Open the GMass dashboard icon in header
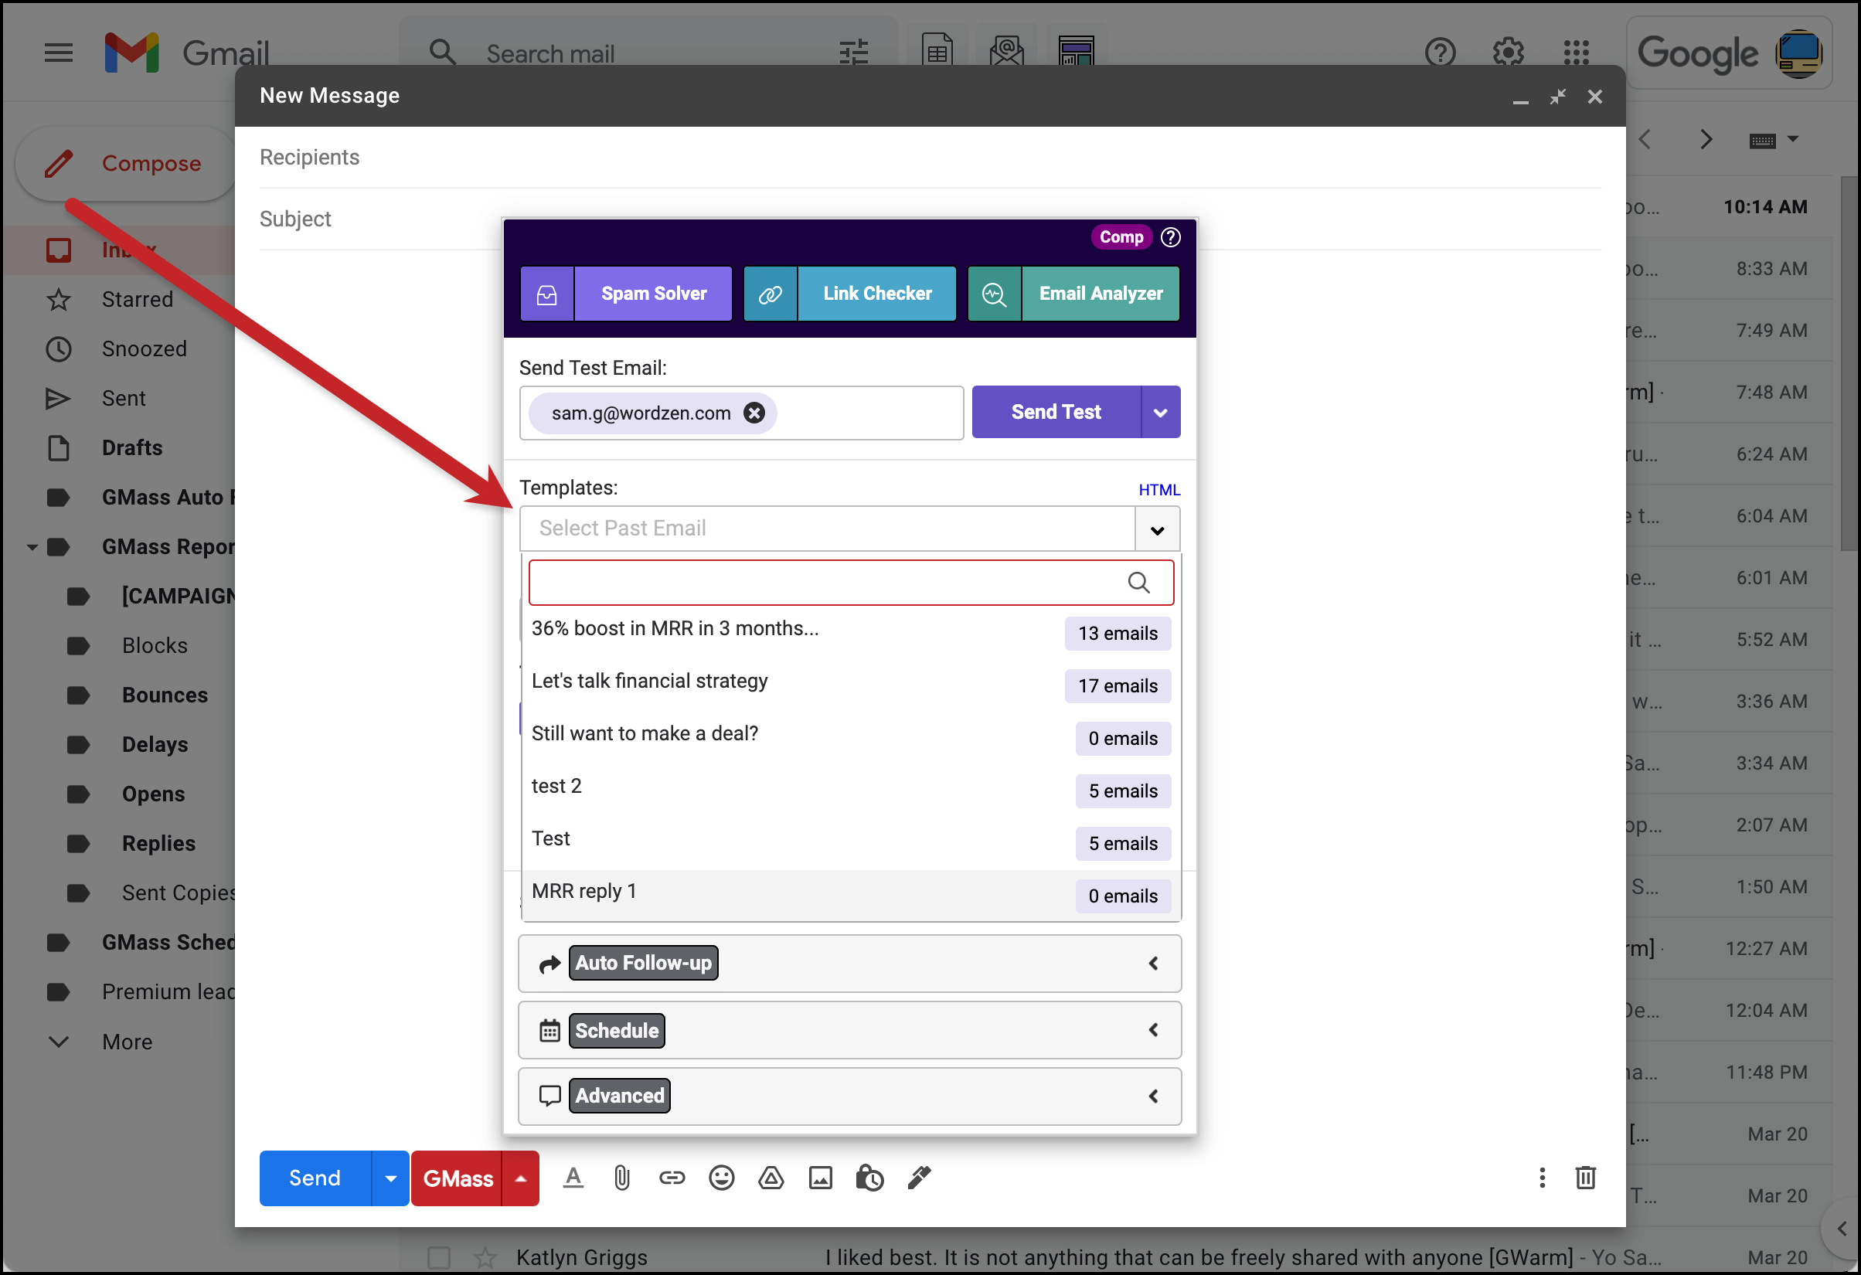Screen dimensions: 1861x1275 tap(1077, 51)
